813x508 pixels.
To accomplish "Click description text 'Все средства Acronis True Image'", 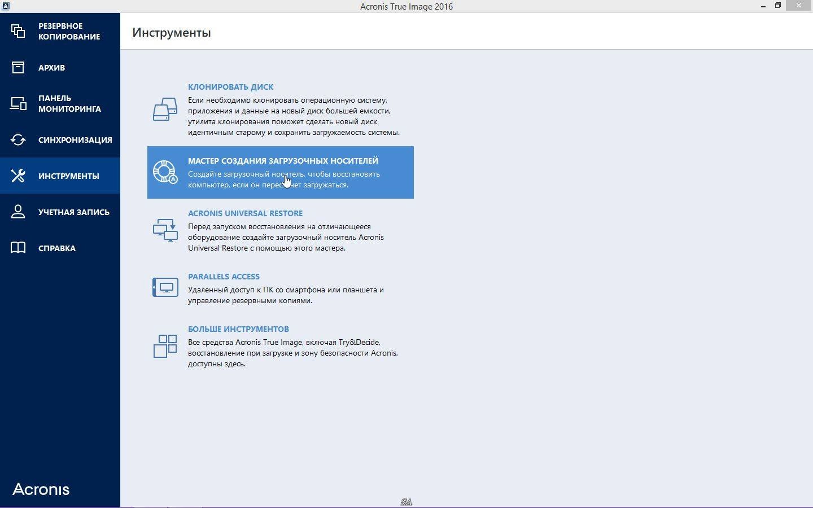I will (293, 353).
